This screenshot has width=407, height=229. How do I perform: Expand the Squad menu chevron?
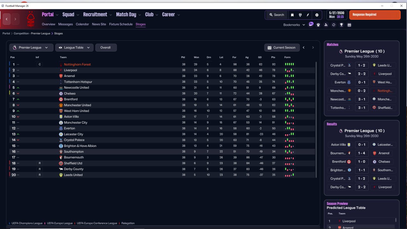click(78, 15)
